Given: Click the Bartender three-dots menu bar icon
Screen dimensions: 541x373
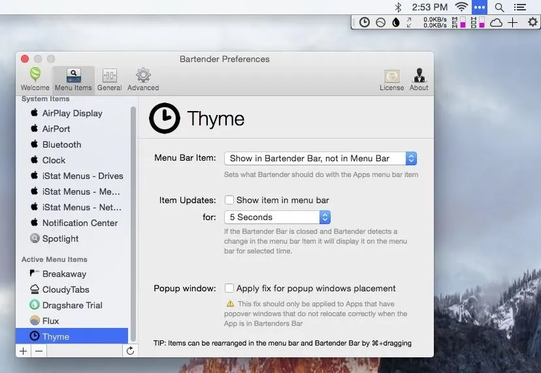Looking at the screenshot, I should (x=479, y=7).
